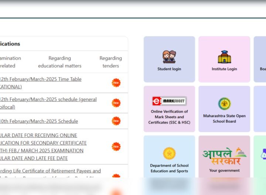Click the Institute Login building icon
The image size is (266, 195).
pyautogui.click(x=224, y=57)
